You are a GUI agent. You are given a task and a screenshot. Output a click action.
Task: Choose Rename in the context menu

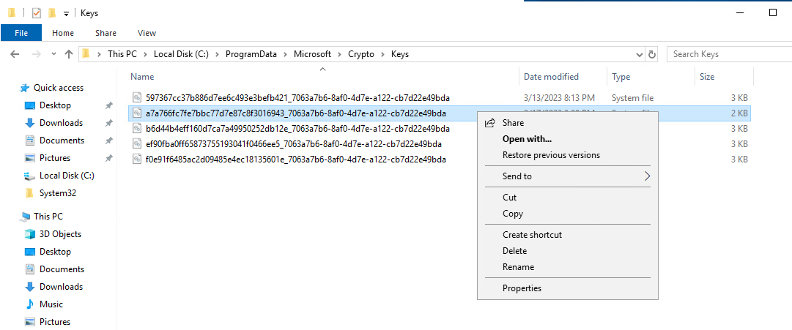568,267
